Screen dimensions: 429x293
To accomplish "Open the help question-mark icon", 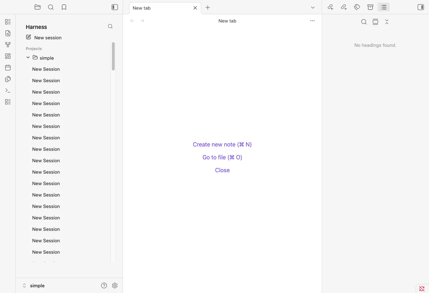I will (x=104, y=285).
